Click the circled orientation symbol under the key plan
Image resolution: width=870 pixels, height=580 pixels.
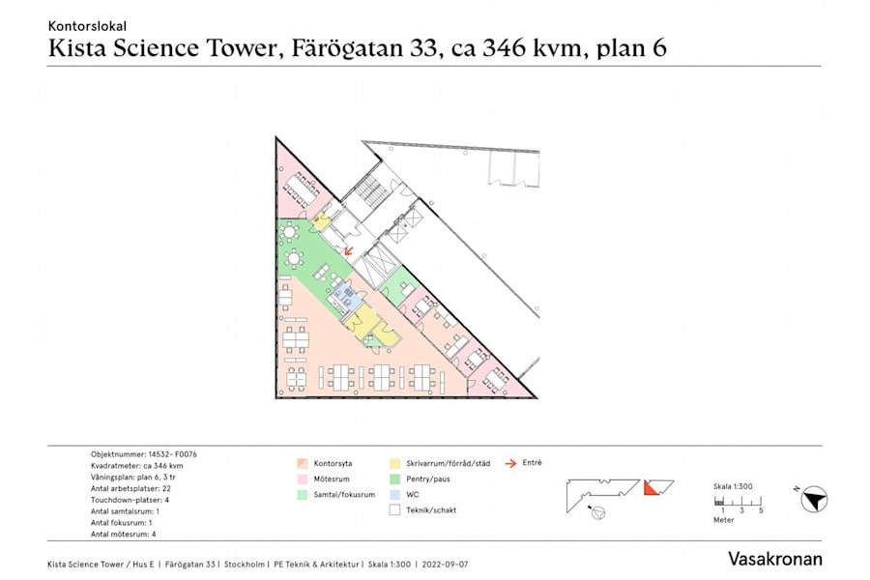click(596, 512)
